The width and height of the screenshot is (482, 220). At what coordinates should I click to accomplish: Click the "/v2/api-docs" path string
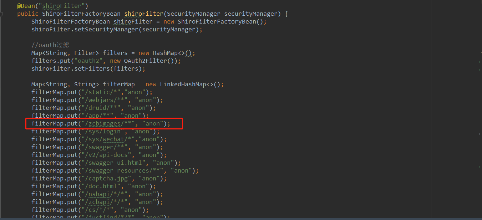[106, 155]
